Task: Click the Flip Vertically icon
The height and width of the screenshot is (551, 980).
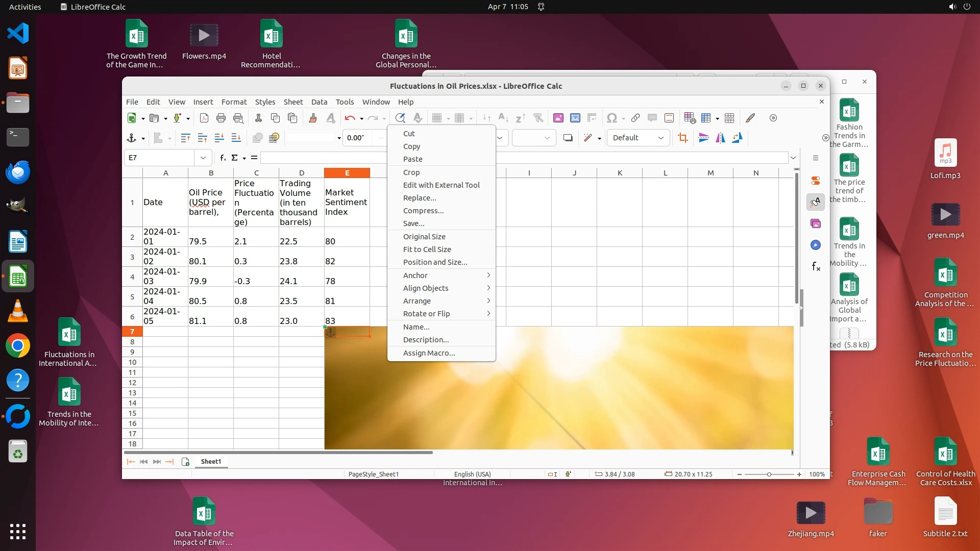Action: (x=703, y=138)
